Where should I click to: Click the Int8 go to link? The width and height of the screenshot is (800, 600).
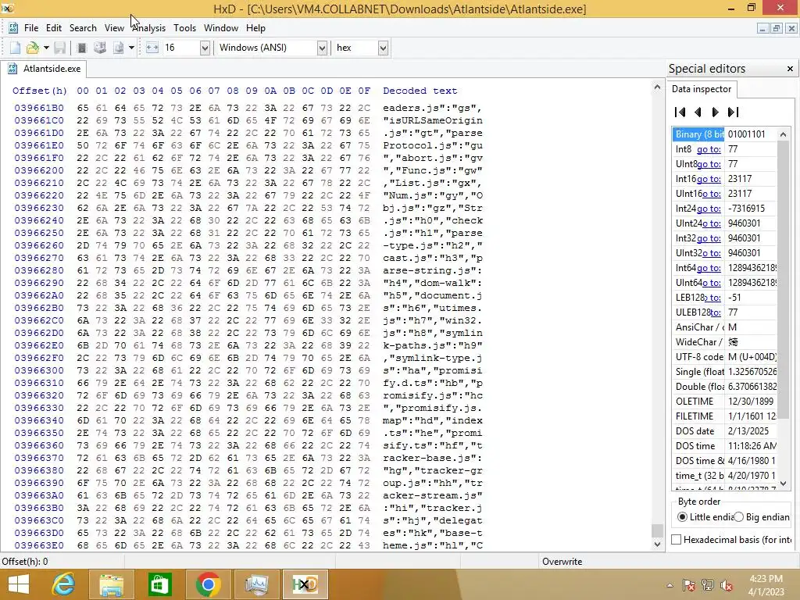tap(709, 149)
